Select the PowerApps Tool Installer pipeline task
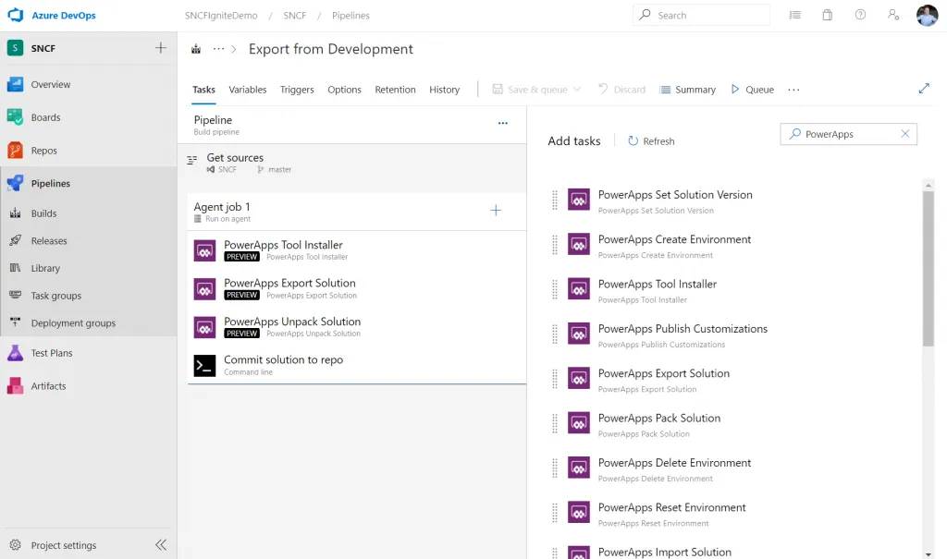This screenshot has width=947, height=559. coord(356,249)
